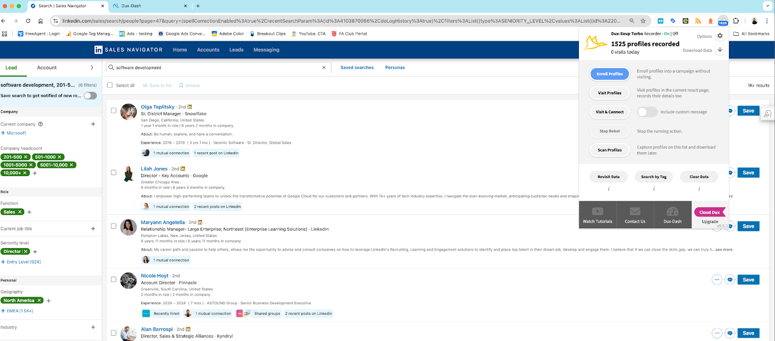Screen dimensions: 775x341
Task: Open Messaging in Sales Navigator menu
Action: tap(266, 50)
